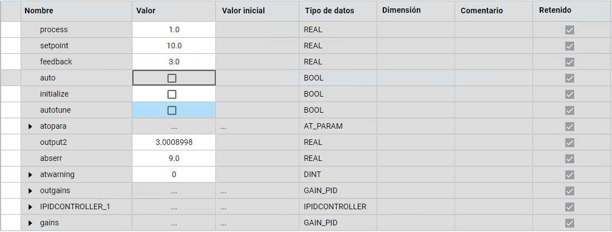The image size is (612, 232).
Task: Expand the IPIDCONTROLLER_1 instance row
Action: [31, 207]
